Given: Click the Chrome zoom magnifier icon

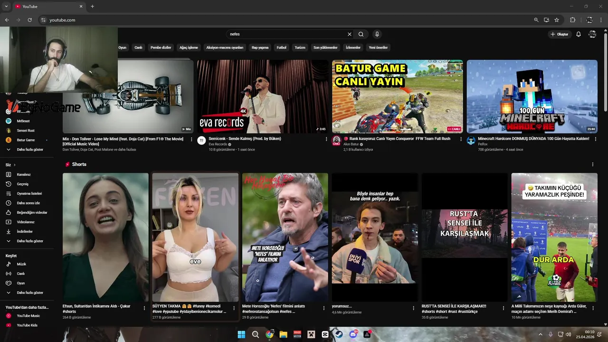Looking at the screenshot, I should click(536, 20).
